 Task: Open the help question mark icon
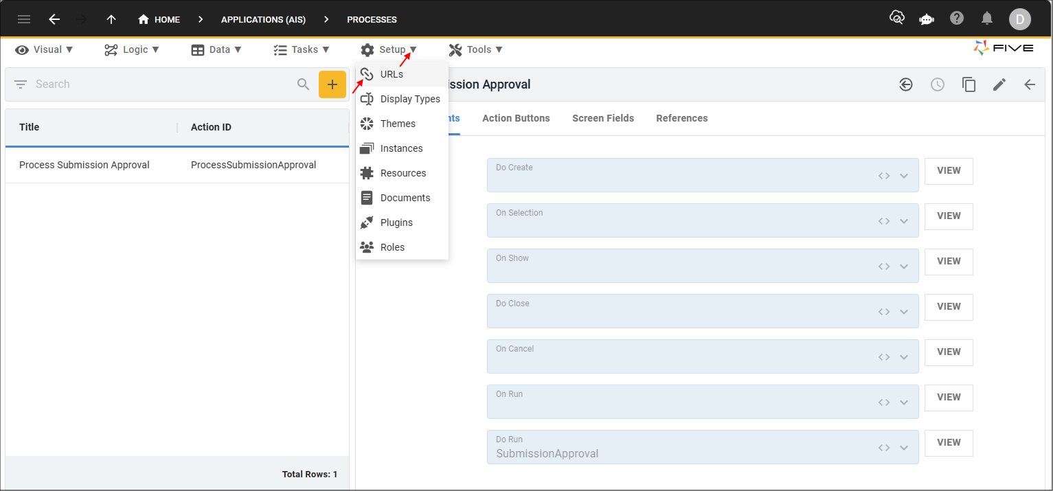pos(957,19)
